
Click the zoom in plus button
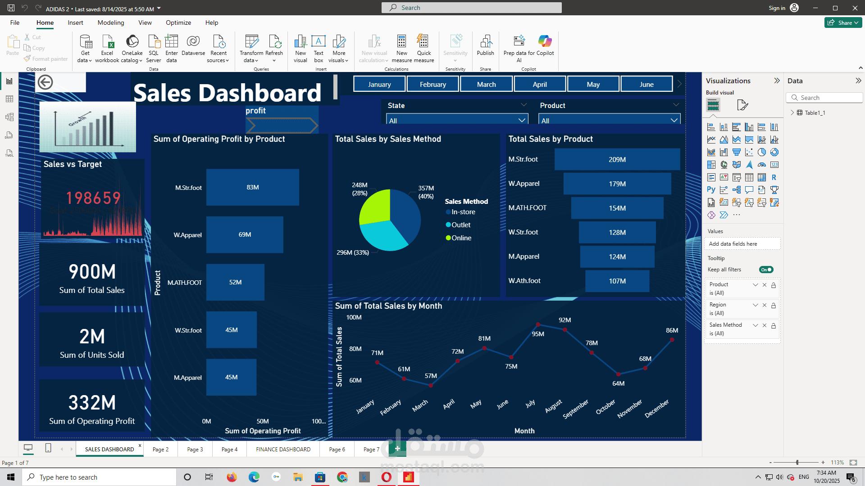823,463
